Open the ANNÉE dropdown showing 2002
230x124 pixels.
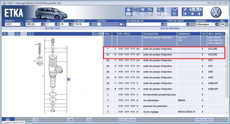click(x=42, y=24)
